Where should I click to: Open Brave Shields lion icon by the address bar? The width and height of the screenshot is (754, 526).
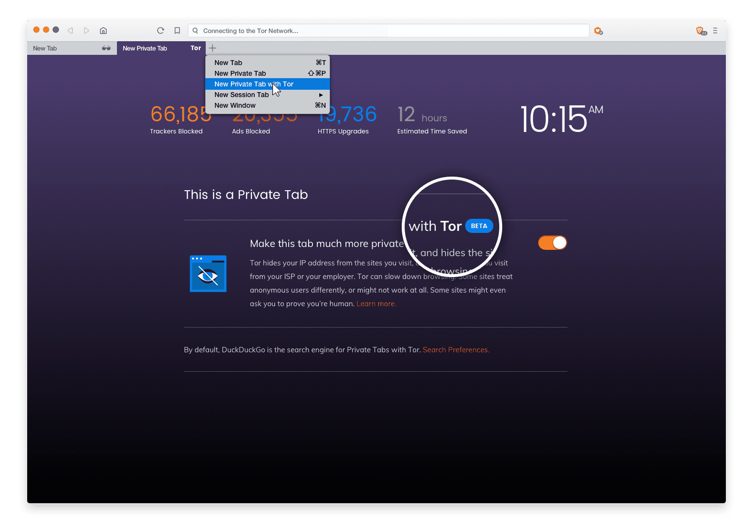click(x=598, y=31)
